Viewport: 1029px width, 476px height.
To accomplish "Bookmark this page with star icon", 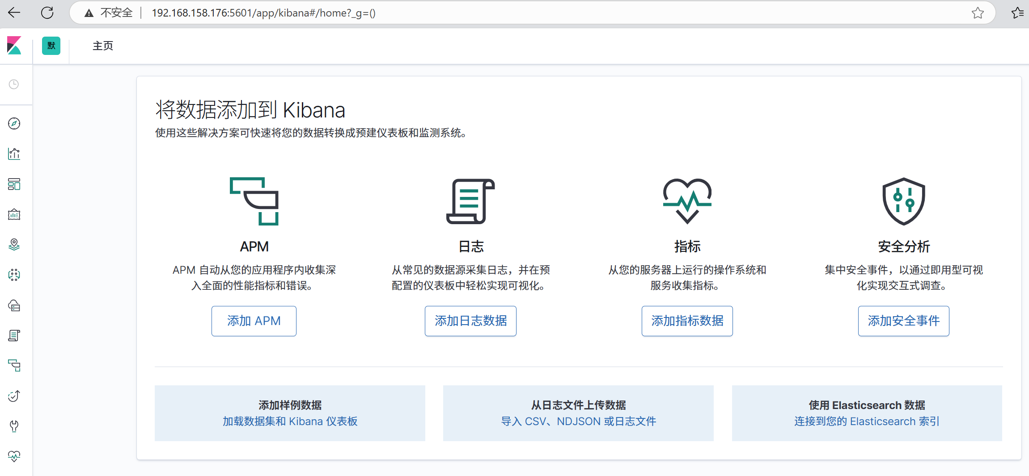I will [x=978, y=13].
